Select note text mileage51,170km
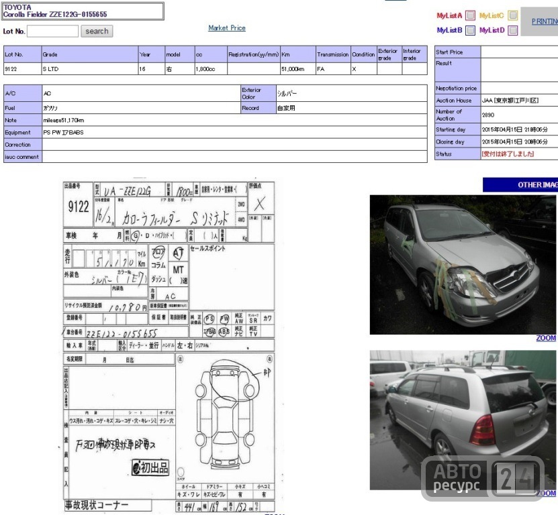The height and width of the screenshot is (515, 558). [64, 120]
